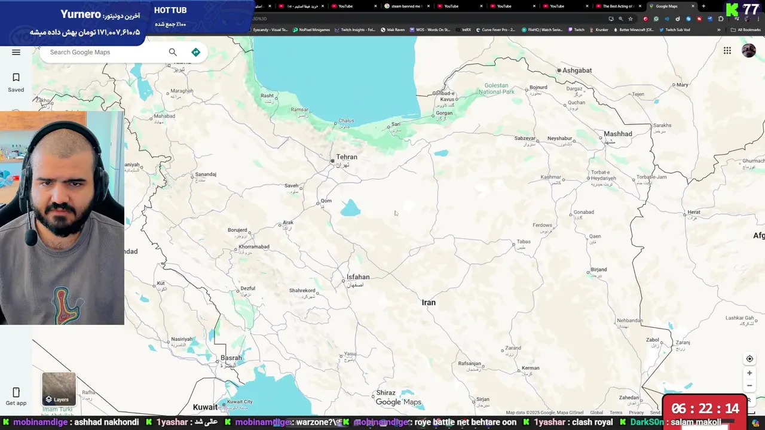Zoom out with the minus button

tap(749, 385)
